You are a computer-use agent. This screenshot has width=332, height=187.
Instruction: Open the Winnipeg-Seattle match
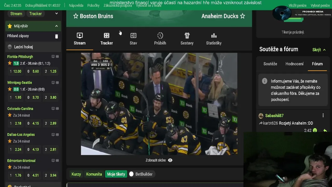click(19, 83)
